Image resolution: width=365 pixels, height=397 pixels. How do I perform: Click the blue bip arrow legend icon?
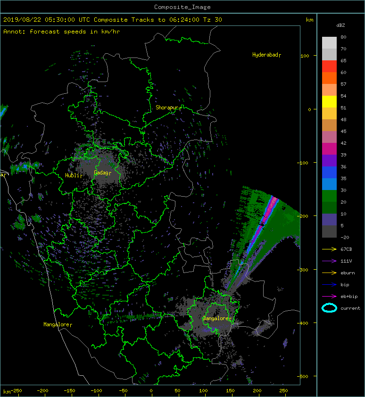click(329, 285)
